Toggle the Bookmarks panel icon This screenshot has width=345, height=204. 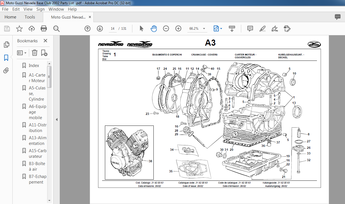coord(6,58)
